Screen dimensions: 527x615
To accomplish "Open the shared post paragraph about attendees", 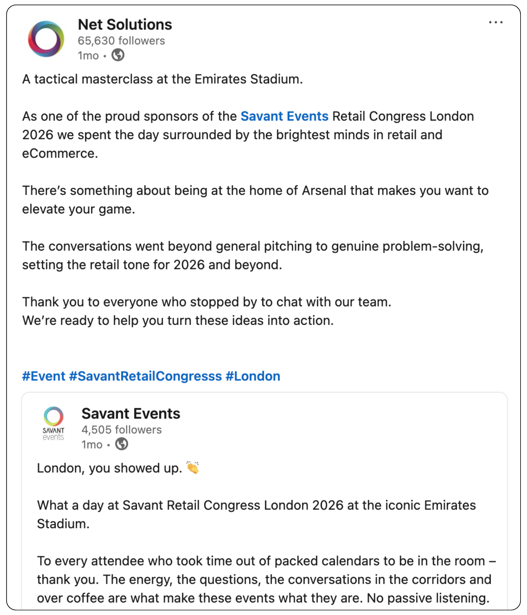I will point(266,580).
